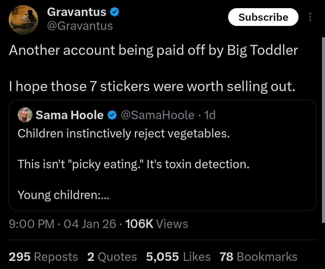Click the 106K Views count
The height and width of the screenshot is (269, 325).
tap(156, 224)
